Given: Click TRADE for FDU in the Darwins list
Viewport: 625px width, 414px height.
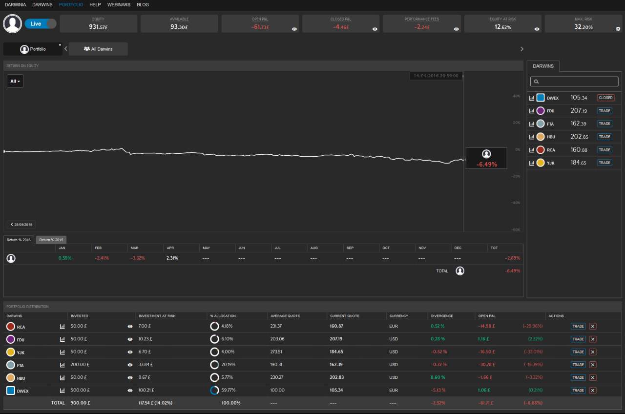Looking at the screenshot, I should [x=604, y=111].
